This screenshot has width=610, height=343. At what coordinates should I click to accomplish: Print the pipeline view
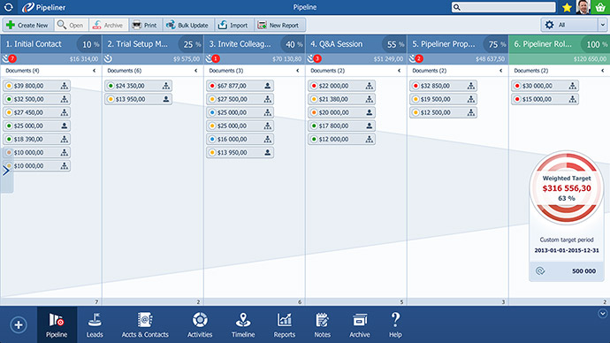145,26
